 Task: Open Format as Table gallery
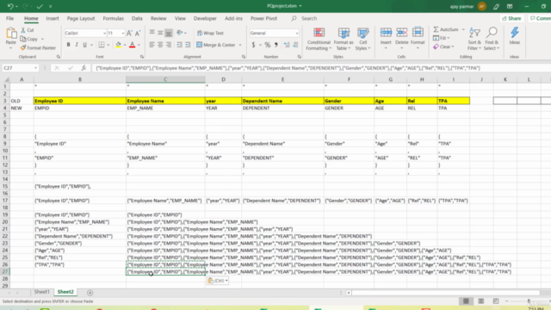344,39
